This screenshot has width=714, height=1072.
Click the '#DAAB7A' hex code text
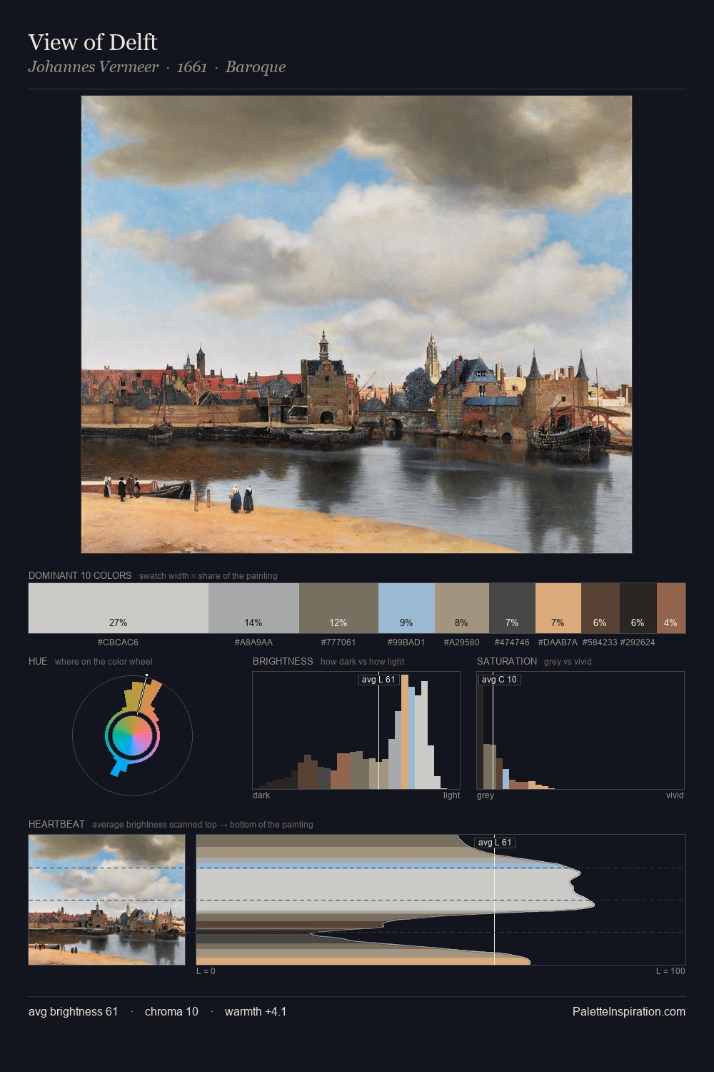coord(558,642)
